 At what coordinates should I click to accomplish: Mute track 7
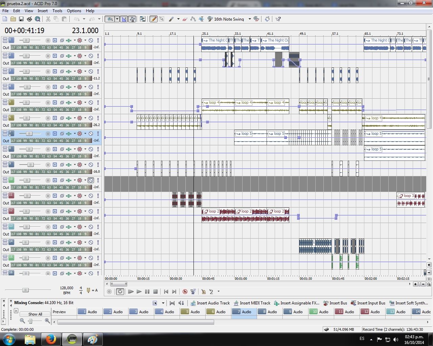91,134
